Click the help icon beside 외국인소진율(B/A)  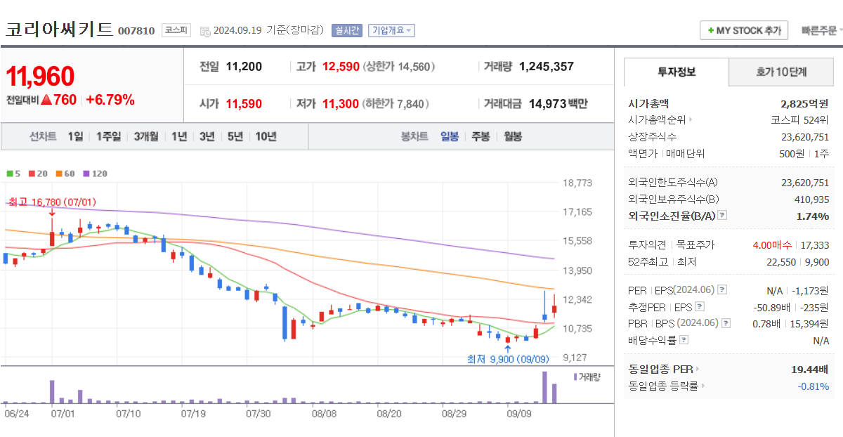(x=722, y=216)
